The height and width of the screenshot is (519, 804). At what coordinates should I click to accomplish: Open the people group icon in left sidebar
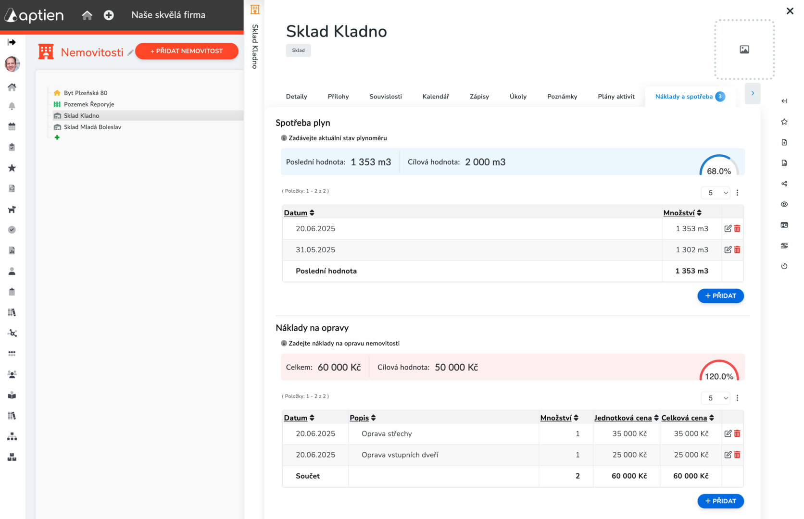[x=12, y=374]
